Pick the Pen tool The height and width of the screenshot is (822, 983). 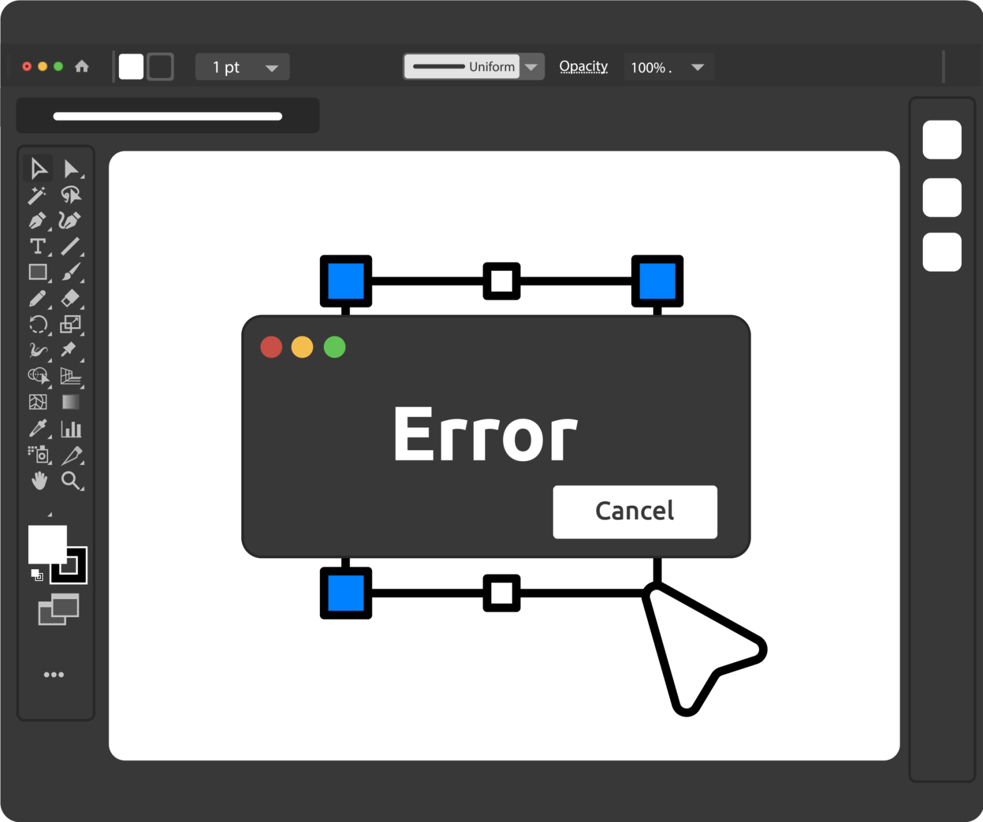point(37,221)
